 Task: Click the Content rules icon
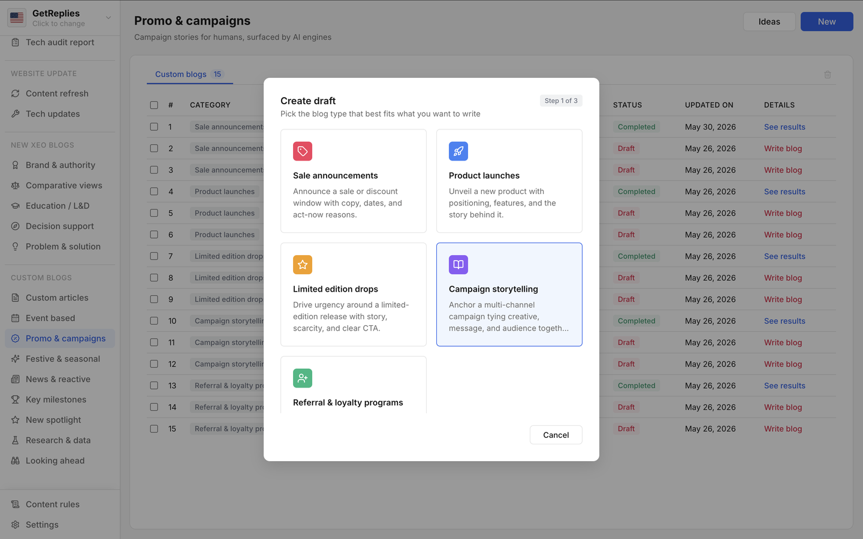(16, 504)
